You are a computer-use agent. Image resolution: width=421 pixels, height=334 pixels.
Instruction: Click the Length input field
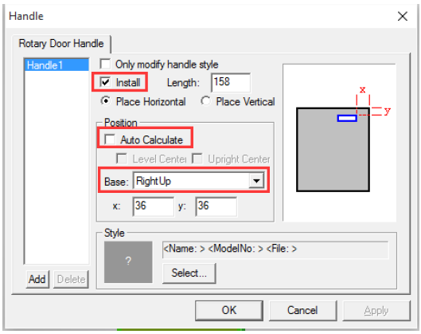pyautogui.click(x=231, y=82)
